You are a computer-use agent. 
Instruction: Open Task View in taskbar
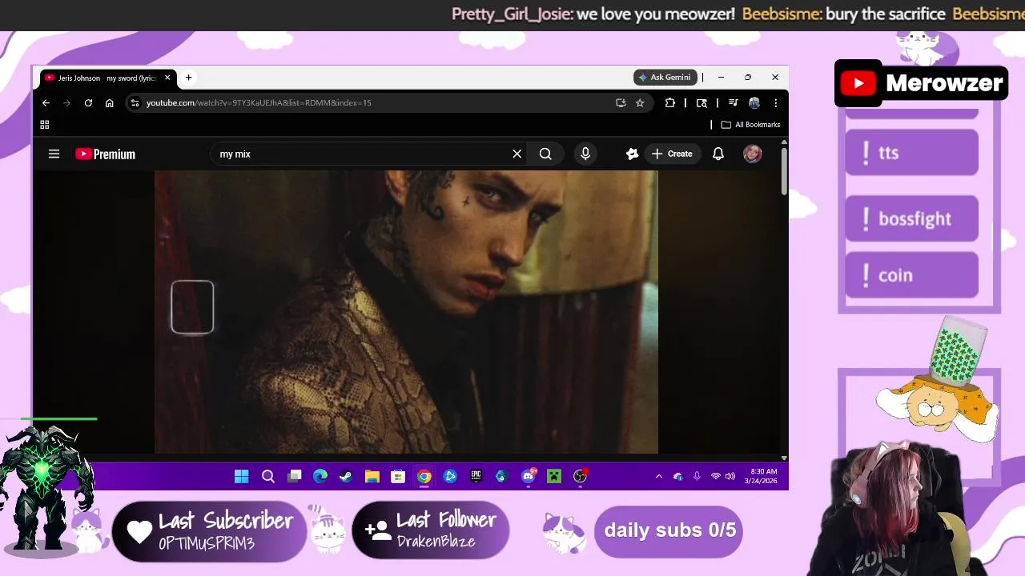click(294, 477)
